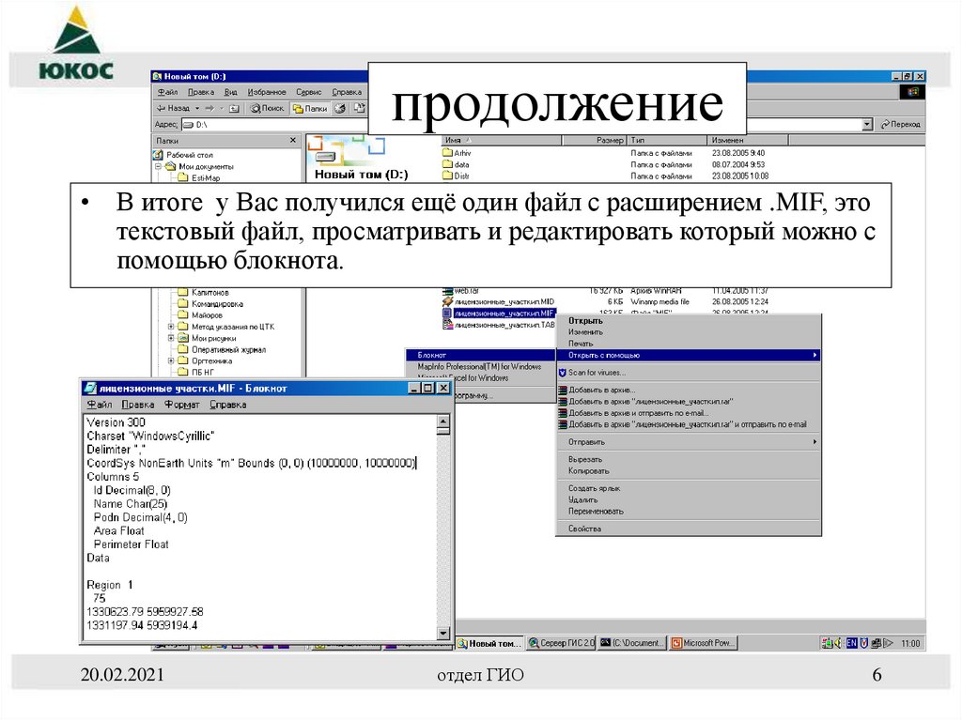Click the WinRAR icon beside 'Добавить в архив...'

point(562,389)
